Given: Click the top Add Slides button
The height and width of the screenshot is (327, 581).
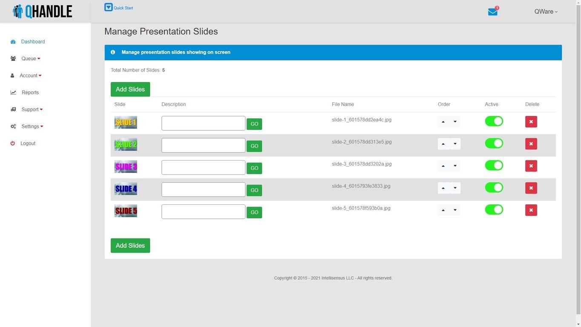Looking at the screenshot, I should (x=130, y=89).
